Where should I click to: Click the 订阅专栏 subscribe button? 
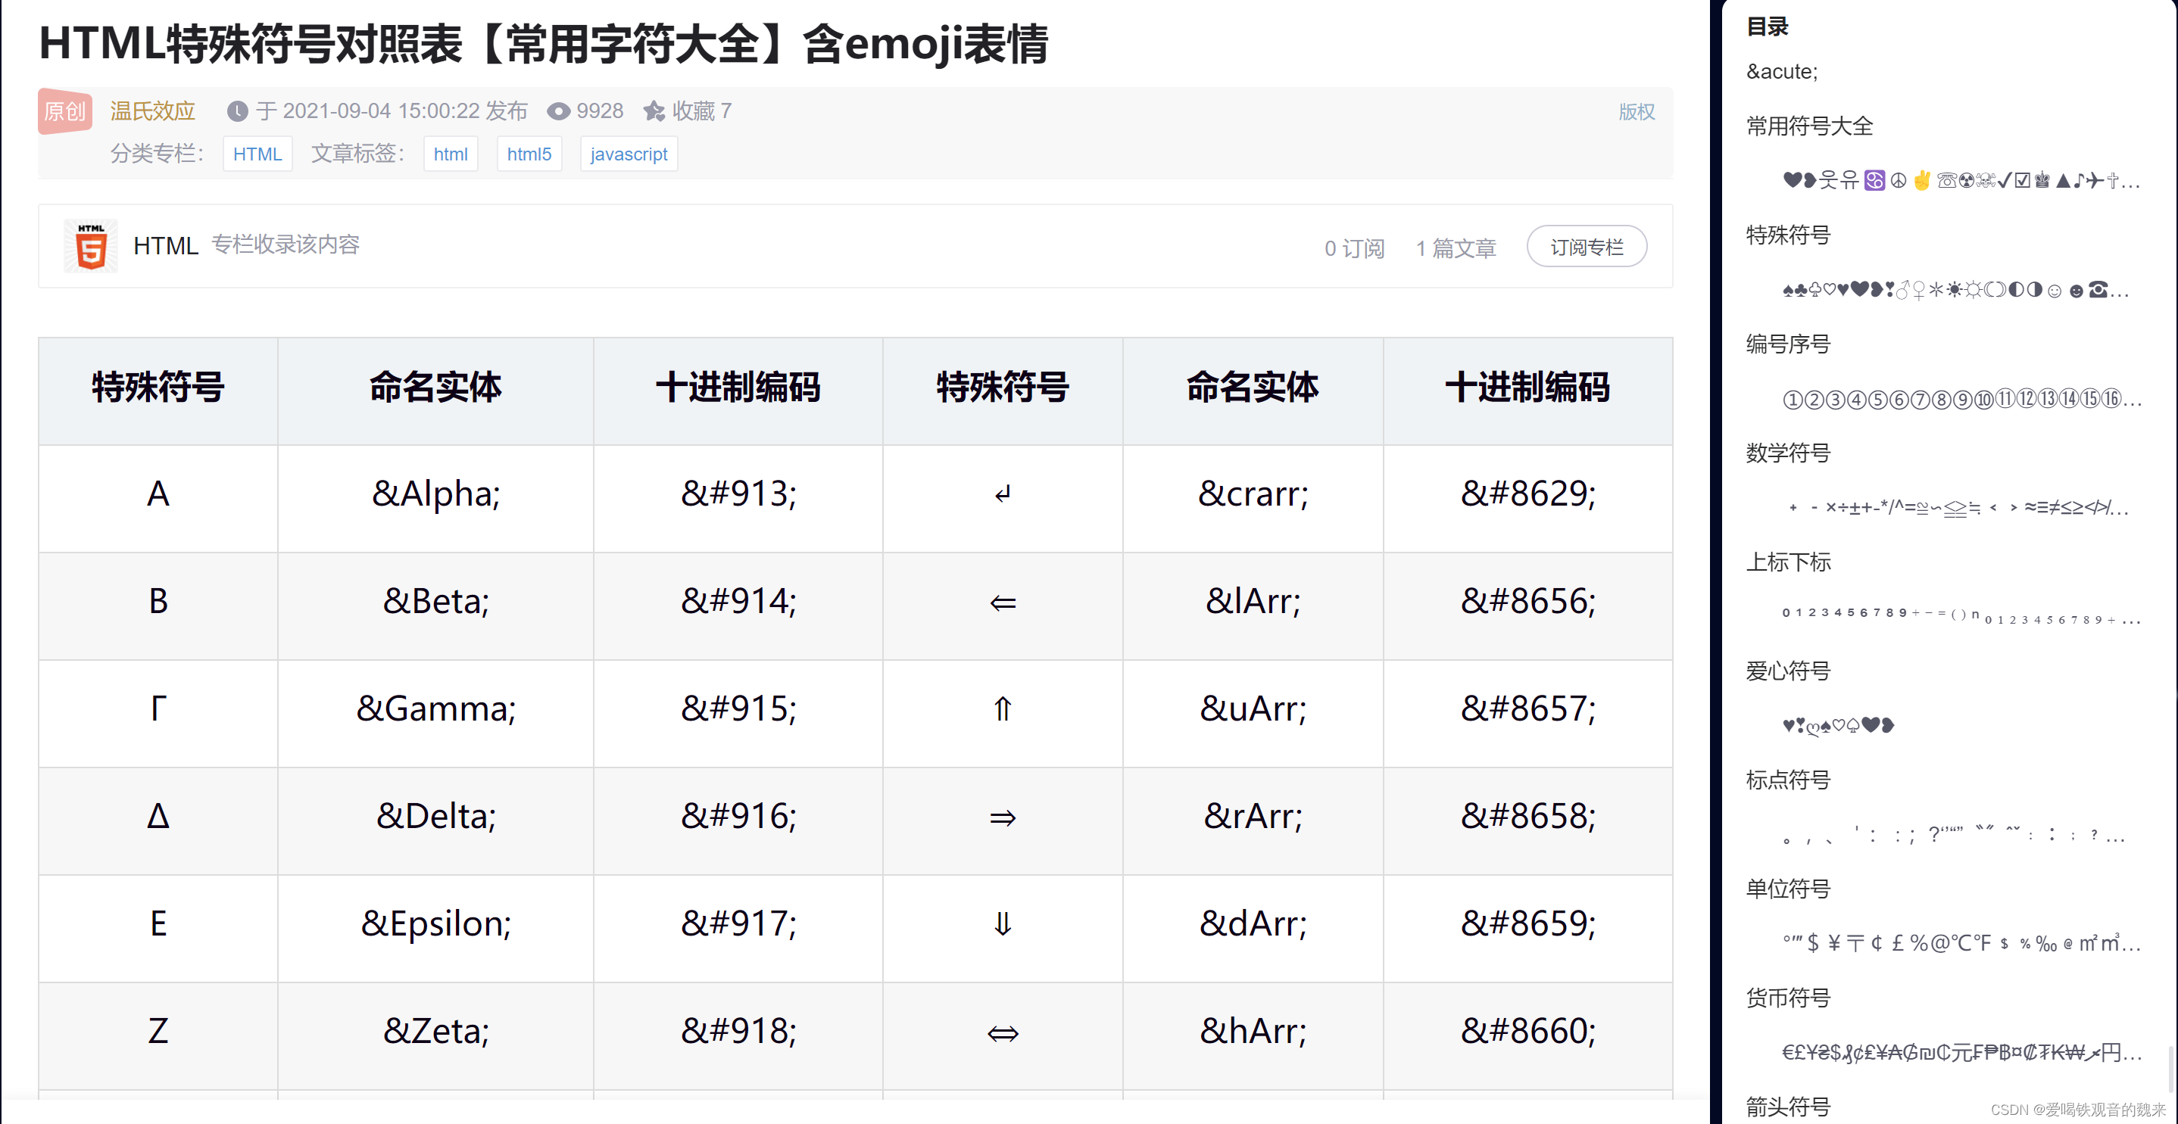(1586, 247)
